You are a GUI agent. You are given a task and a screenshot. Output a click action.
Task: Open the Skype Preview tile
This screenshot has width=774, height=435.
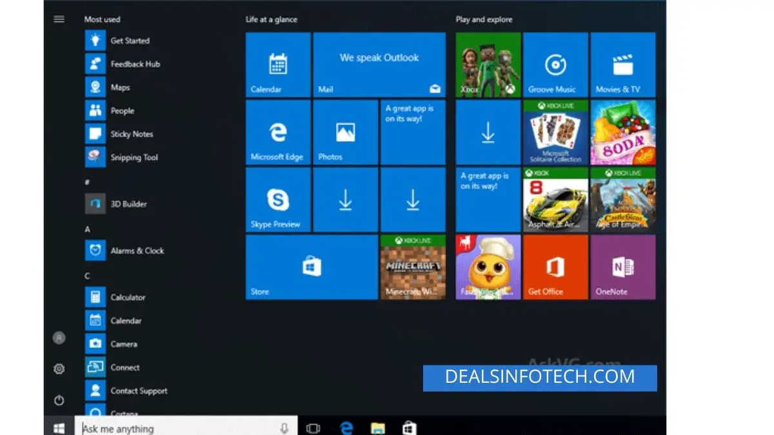coord(278,200)
